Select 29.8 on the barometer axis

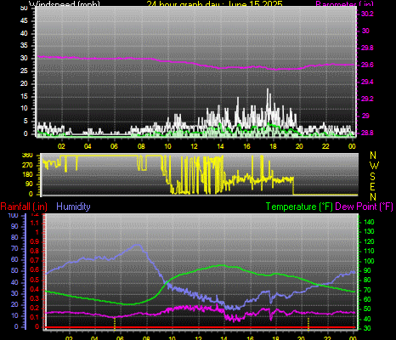367,48
